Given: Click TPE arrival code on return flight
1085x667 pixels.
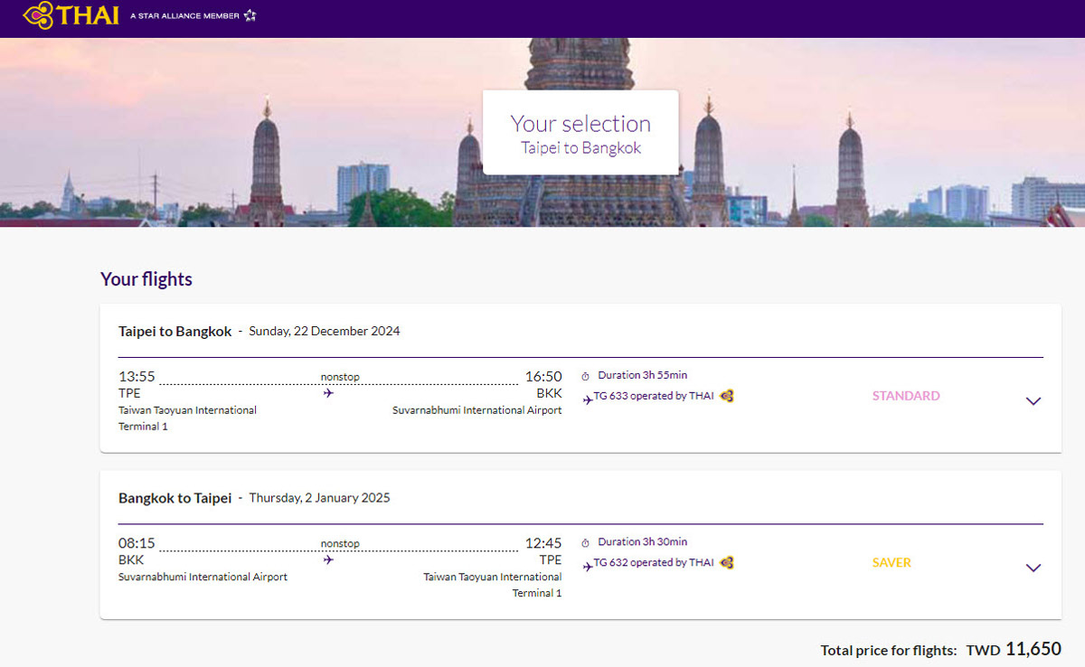Looking at the screenshot, I should [551, 559].
